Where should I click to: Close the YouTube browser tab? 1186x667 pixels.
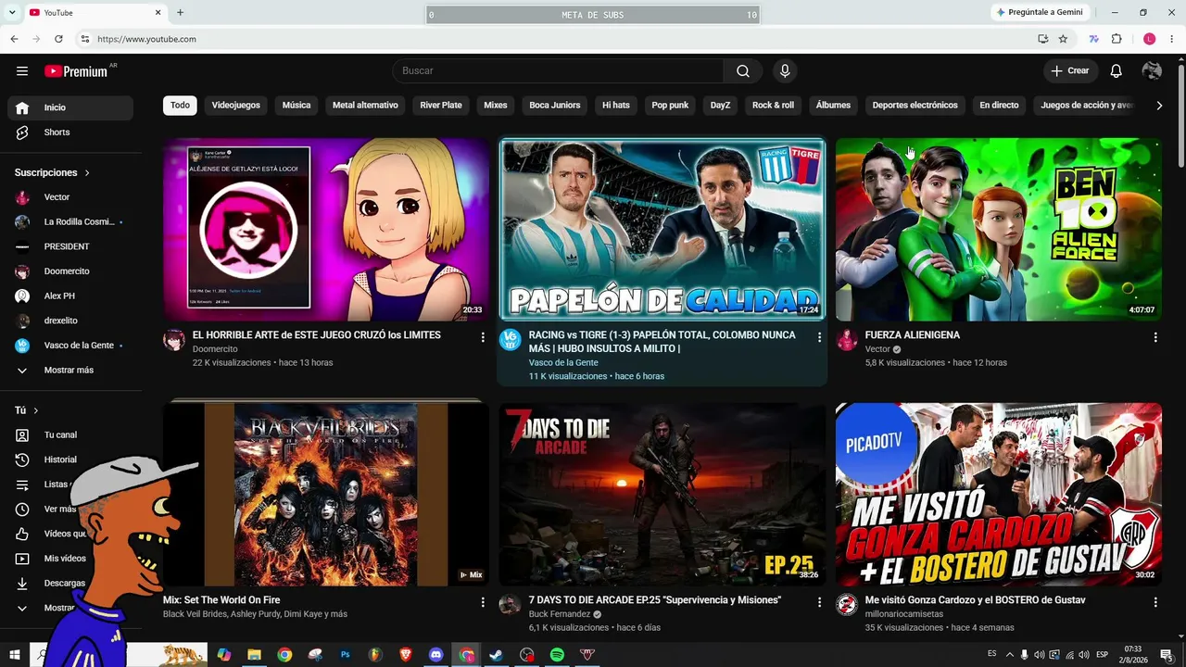(158, 12)
